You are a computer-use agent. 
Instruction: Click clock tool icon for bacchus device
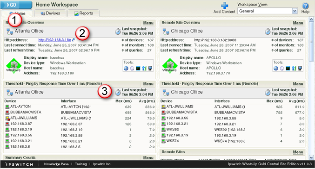pos(132,69)
